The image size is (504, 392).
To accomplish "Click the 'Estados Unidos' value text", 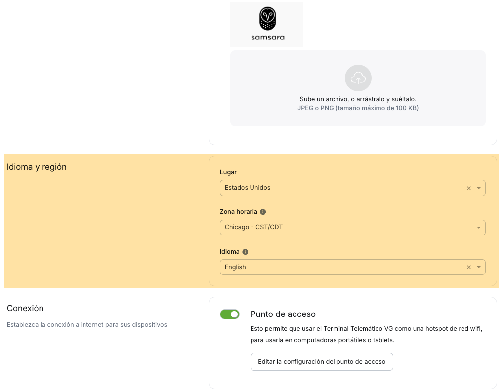I will pyautogui.click(x=248, y=188).
